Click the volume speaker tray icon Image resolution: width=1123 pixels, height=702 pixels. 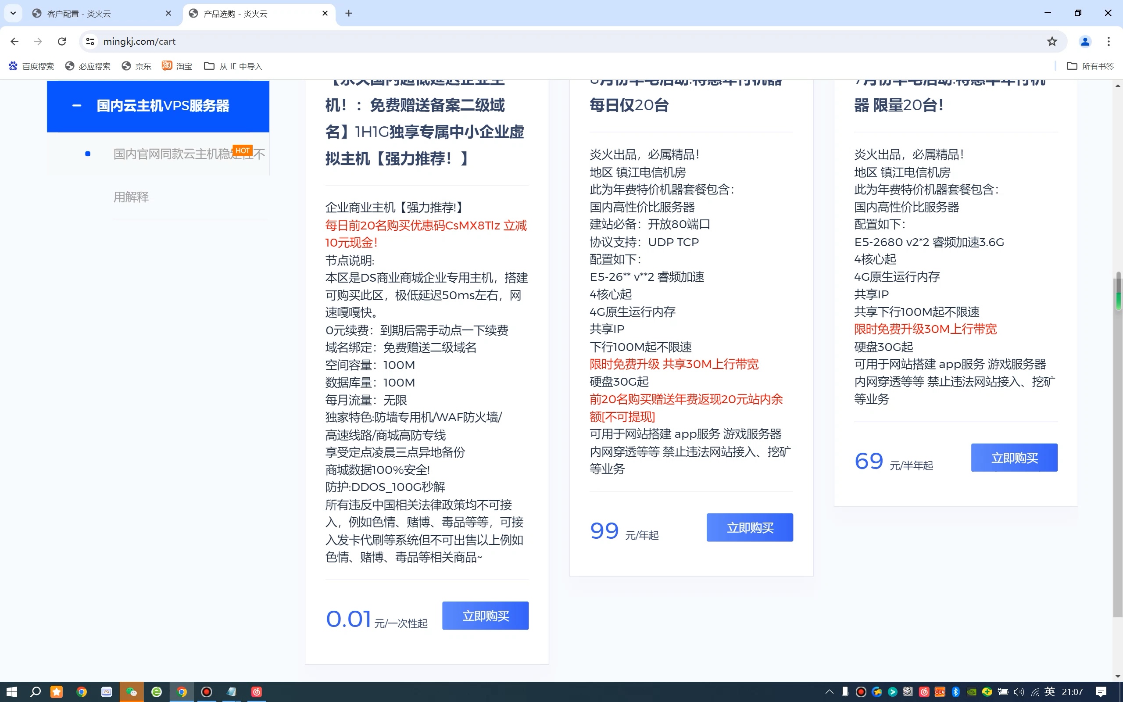pos(1019,692)
